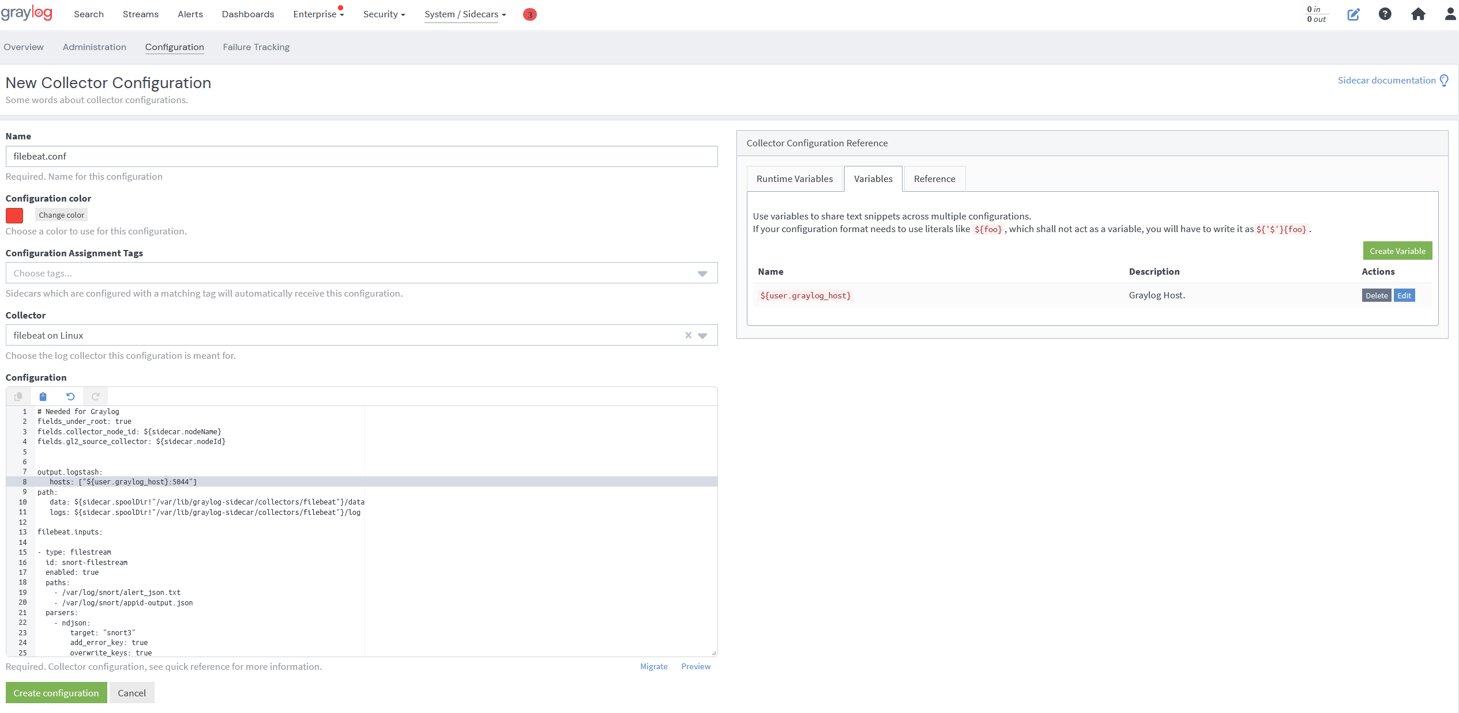Viewport: 1459px width, 713px height.
Task: Go to the home page icon
Action: tap(1418, 14)
